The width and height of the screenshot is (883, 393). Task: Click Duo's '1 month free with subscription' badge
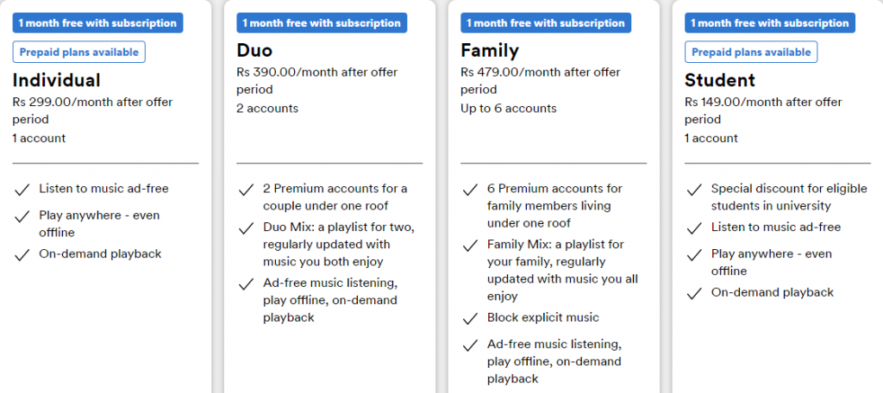pyautogui.click(x=322, y=23)
